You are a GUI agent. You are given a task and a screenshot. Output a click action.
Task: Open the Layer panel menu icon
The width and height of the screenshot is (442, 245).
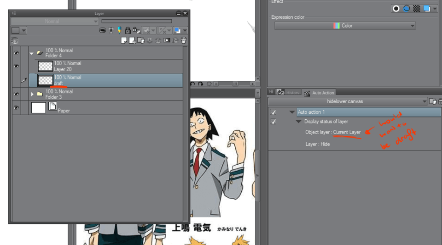click(14, 13)
